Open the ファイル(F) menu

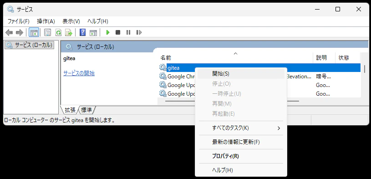19,21
